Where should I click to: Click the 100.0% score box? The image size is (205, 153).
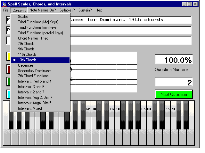(174, 59)
